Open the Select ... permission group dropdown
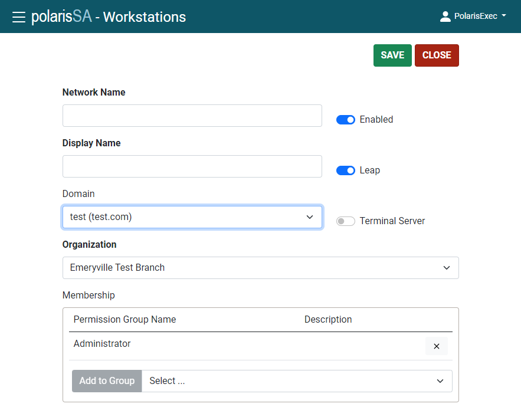Viewport: 521px width, 420px height. tap(297, 381)
